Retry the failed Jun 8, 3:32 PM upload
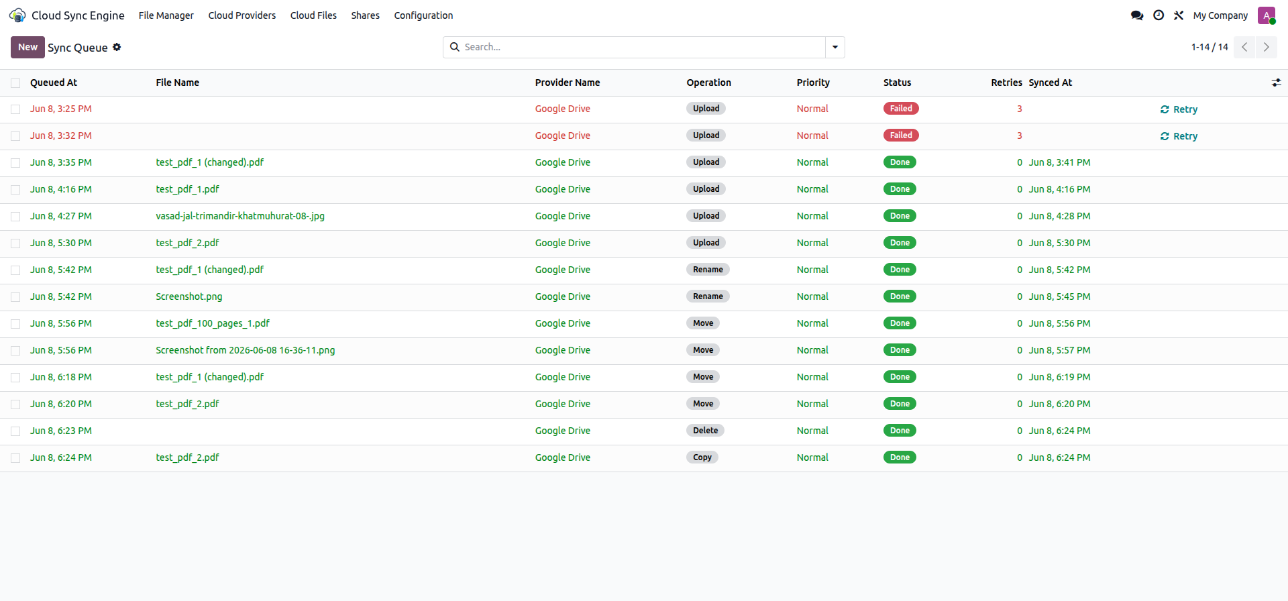The height and width of the screenshot is (601, 1288). pyautogui.click(x=1179, y=136)
